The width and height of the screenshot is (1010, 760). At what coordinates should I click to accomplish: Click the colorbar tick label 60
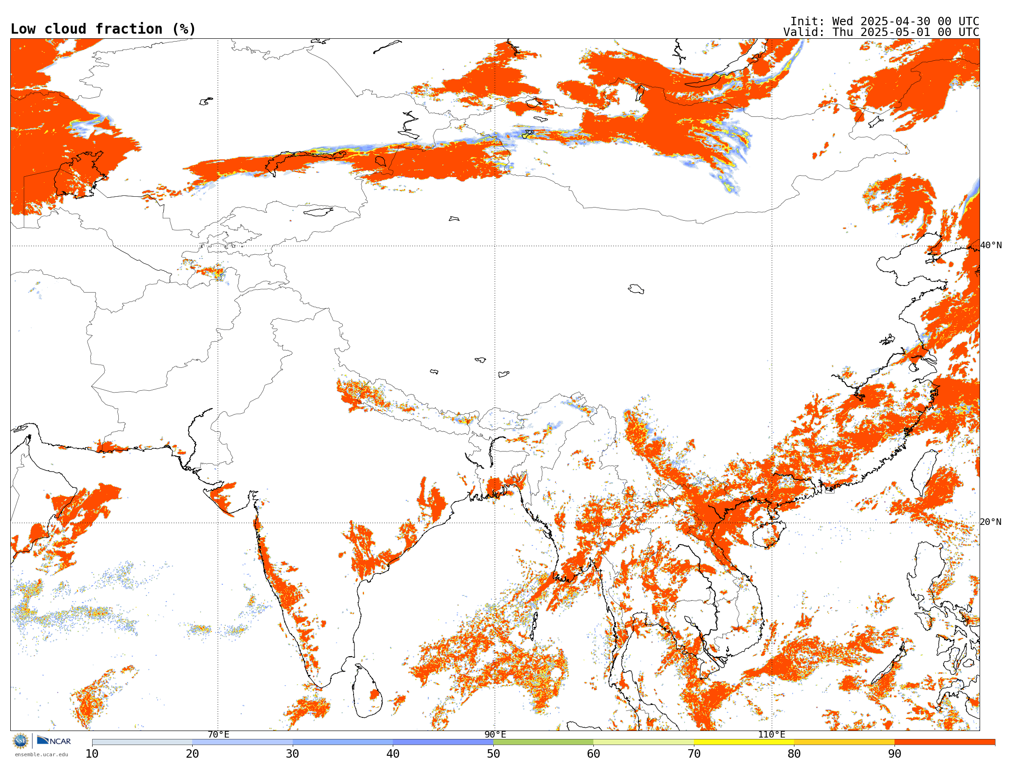point(593,754)
